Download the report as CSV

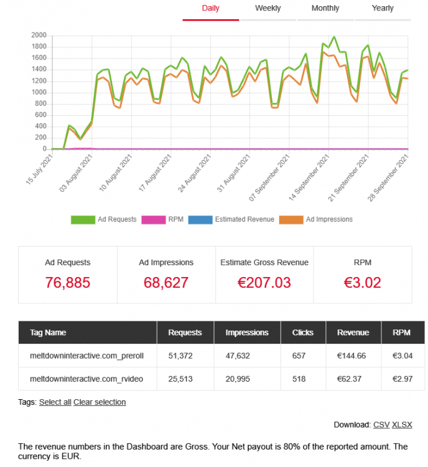pyautogui.click(x=381, y=425)
